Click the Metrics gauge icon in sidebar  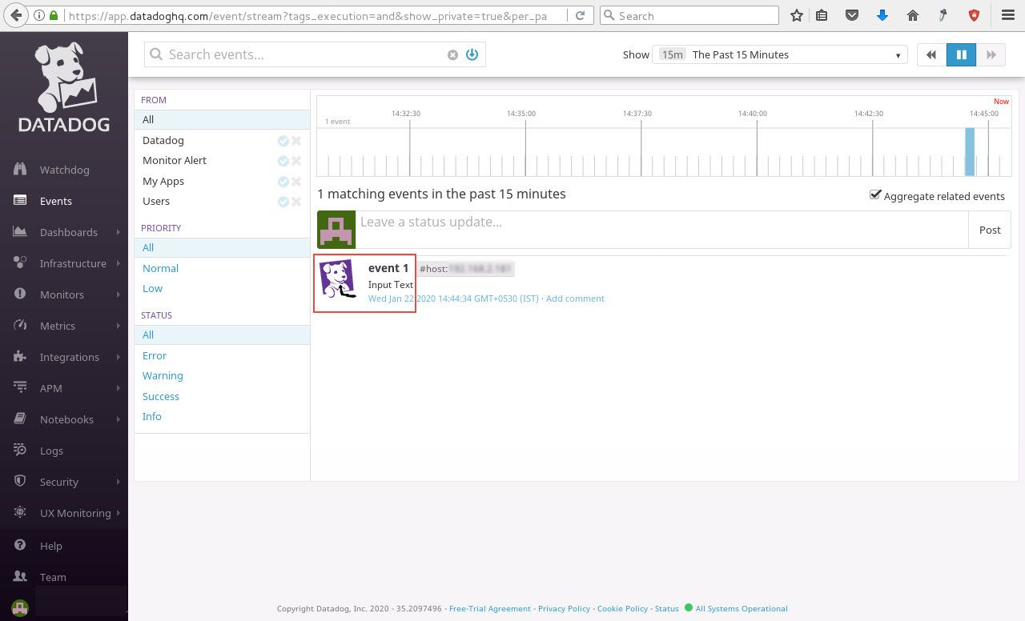click(20, 326)
